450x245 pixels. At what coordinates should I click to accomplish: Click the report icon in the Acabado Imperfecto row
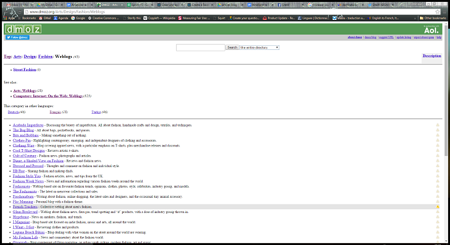coord(437,125)
